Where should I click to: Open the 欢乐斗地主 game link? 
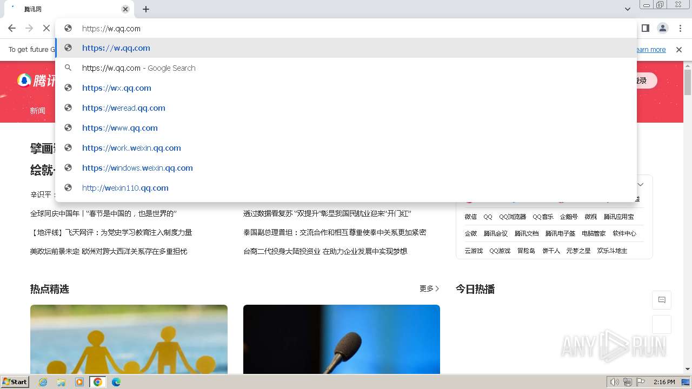point(612,251)
